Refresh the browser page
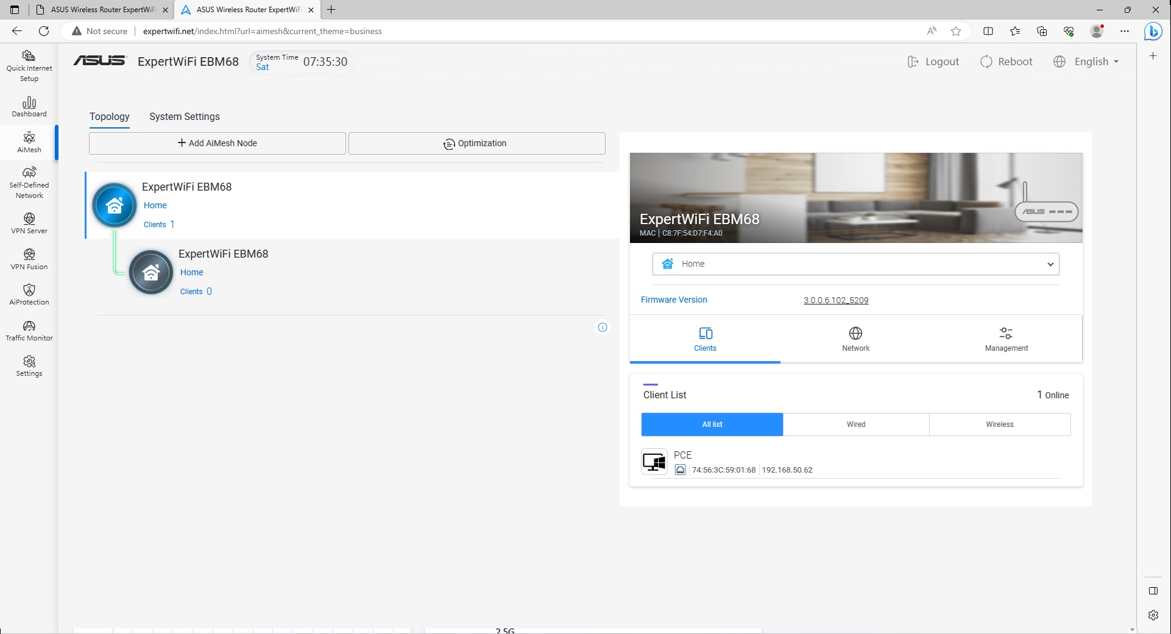 click(x=44, y=31)
